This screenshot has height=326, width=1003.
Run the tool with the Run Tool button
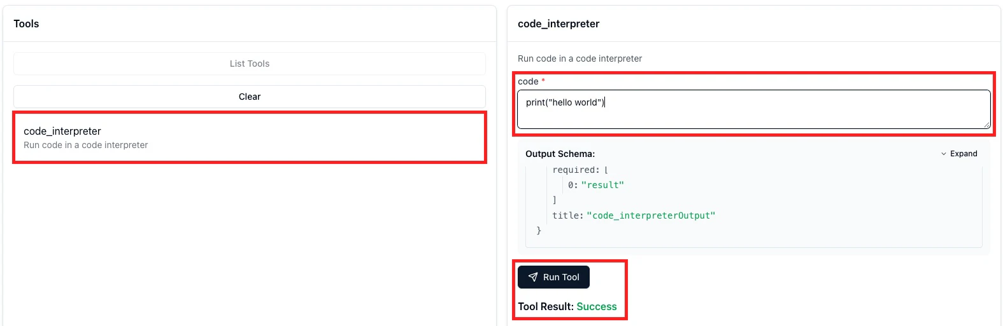553,277
